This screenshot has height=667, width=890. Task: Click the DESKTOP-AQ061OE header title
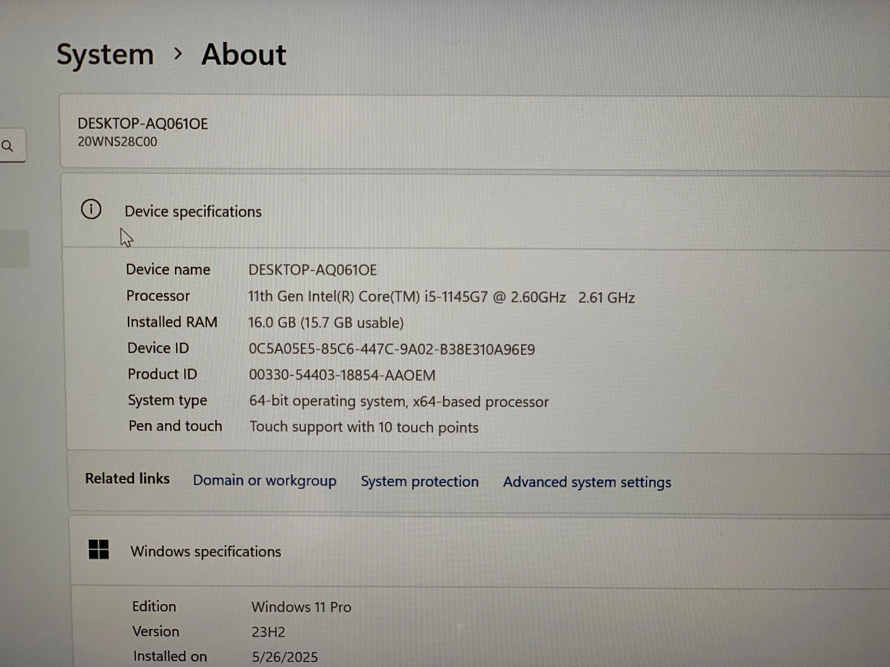(x=143, y=124)
